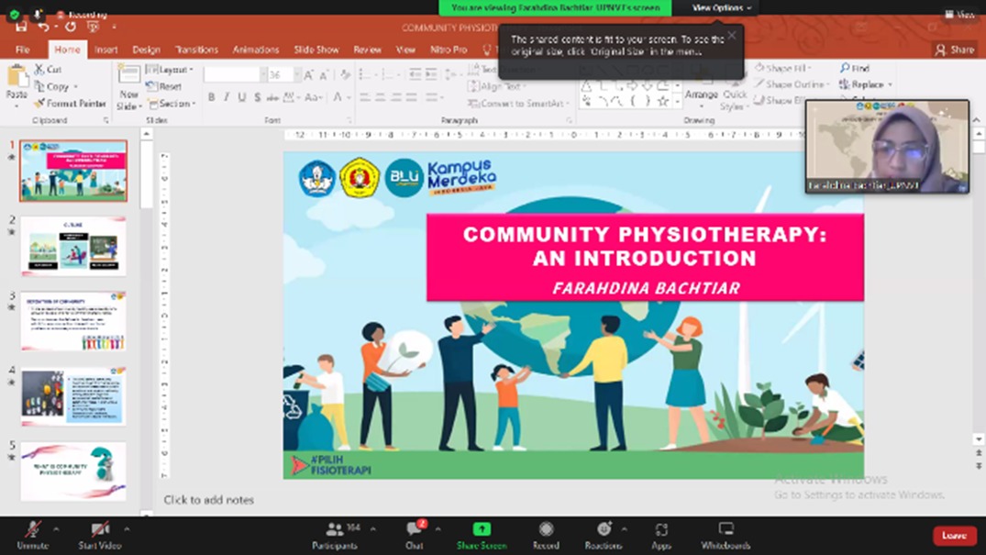
Task: Select slide 3 thumbnail in slide panel
Action: tap(73, 321)
